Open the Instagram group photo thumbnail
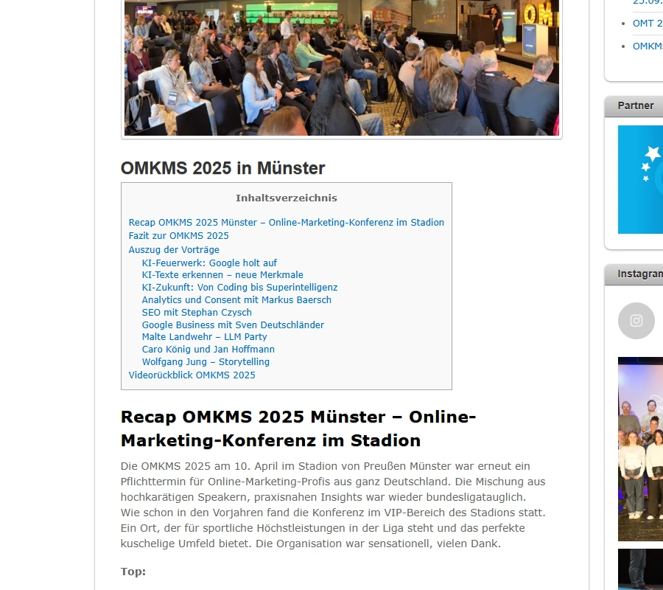Image resolution: width=663 pixels, height=590 pixels. tap(640, 448)
